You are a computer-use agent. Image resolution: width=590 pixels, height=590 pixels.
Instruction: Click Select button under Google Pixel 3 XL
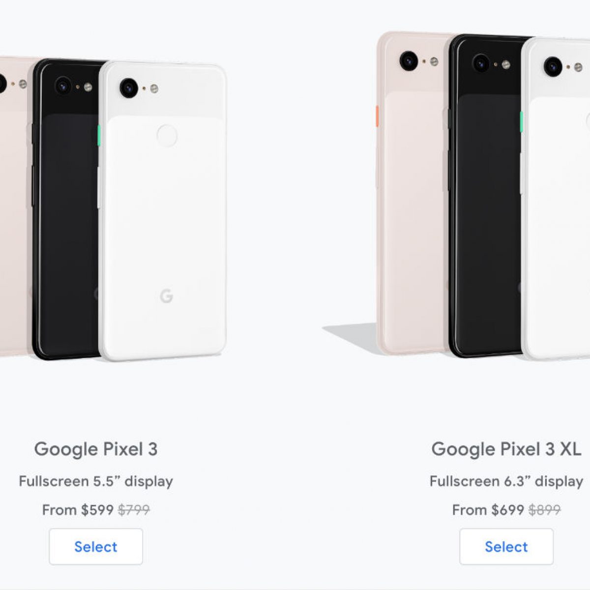(x=506, y=546)
